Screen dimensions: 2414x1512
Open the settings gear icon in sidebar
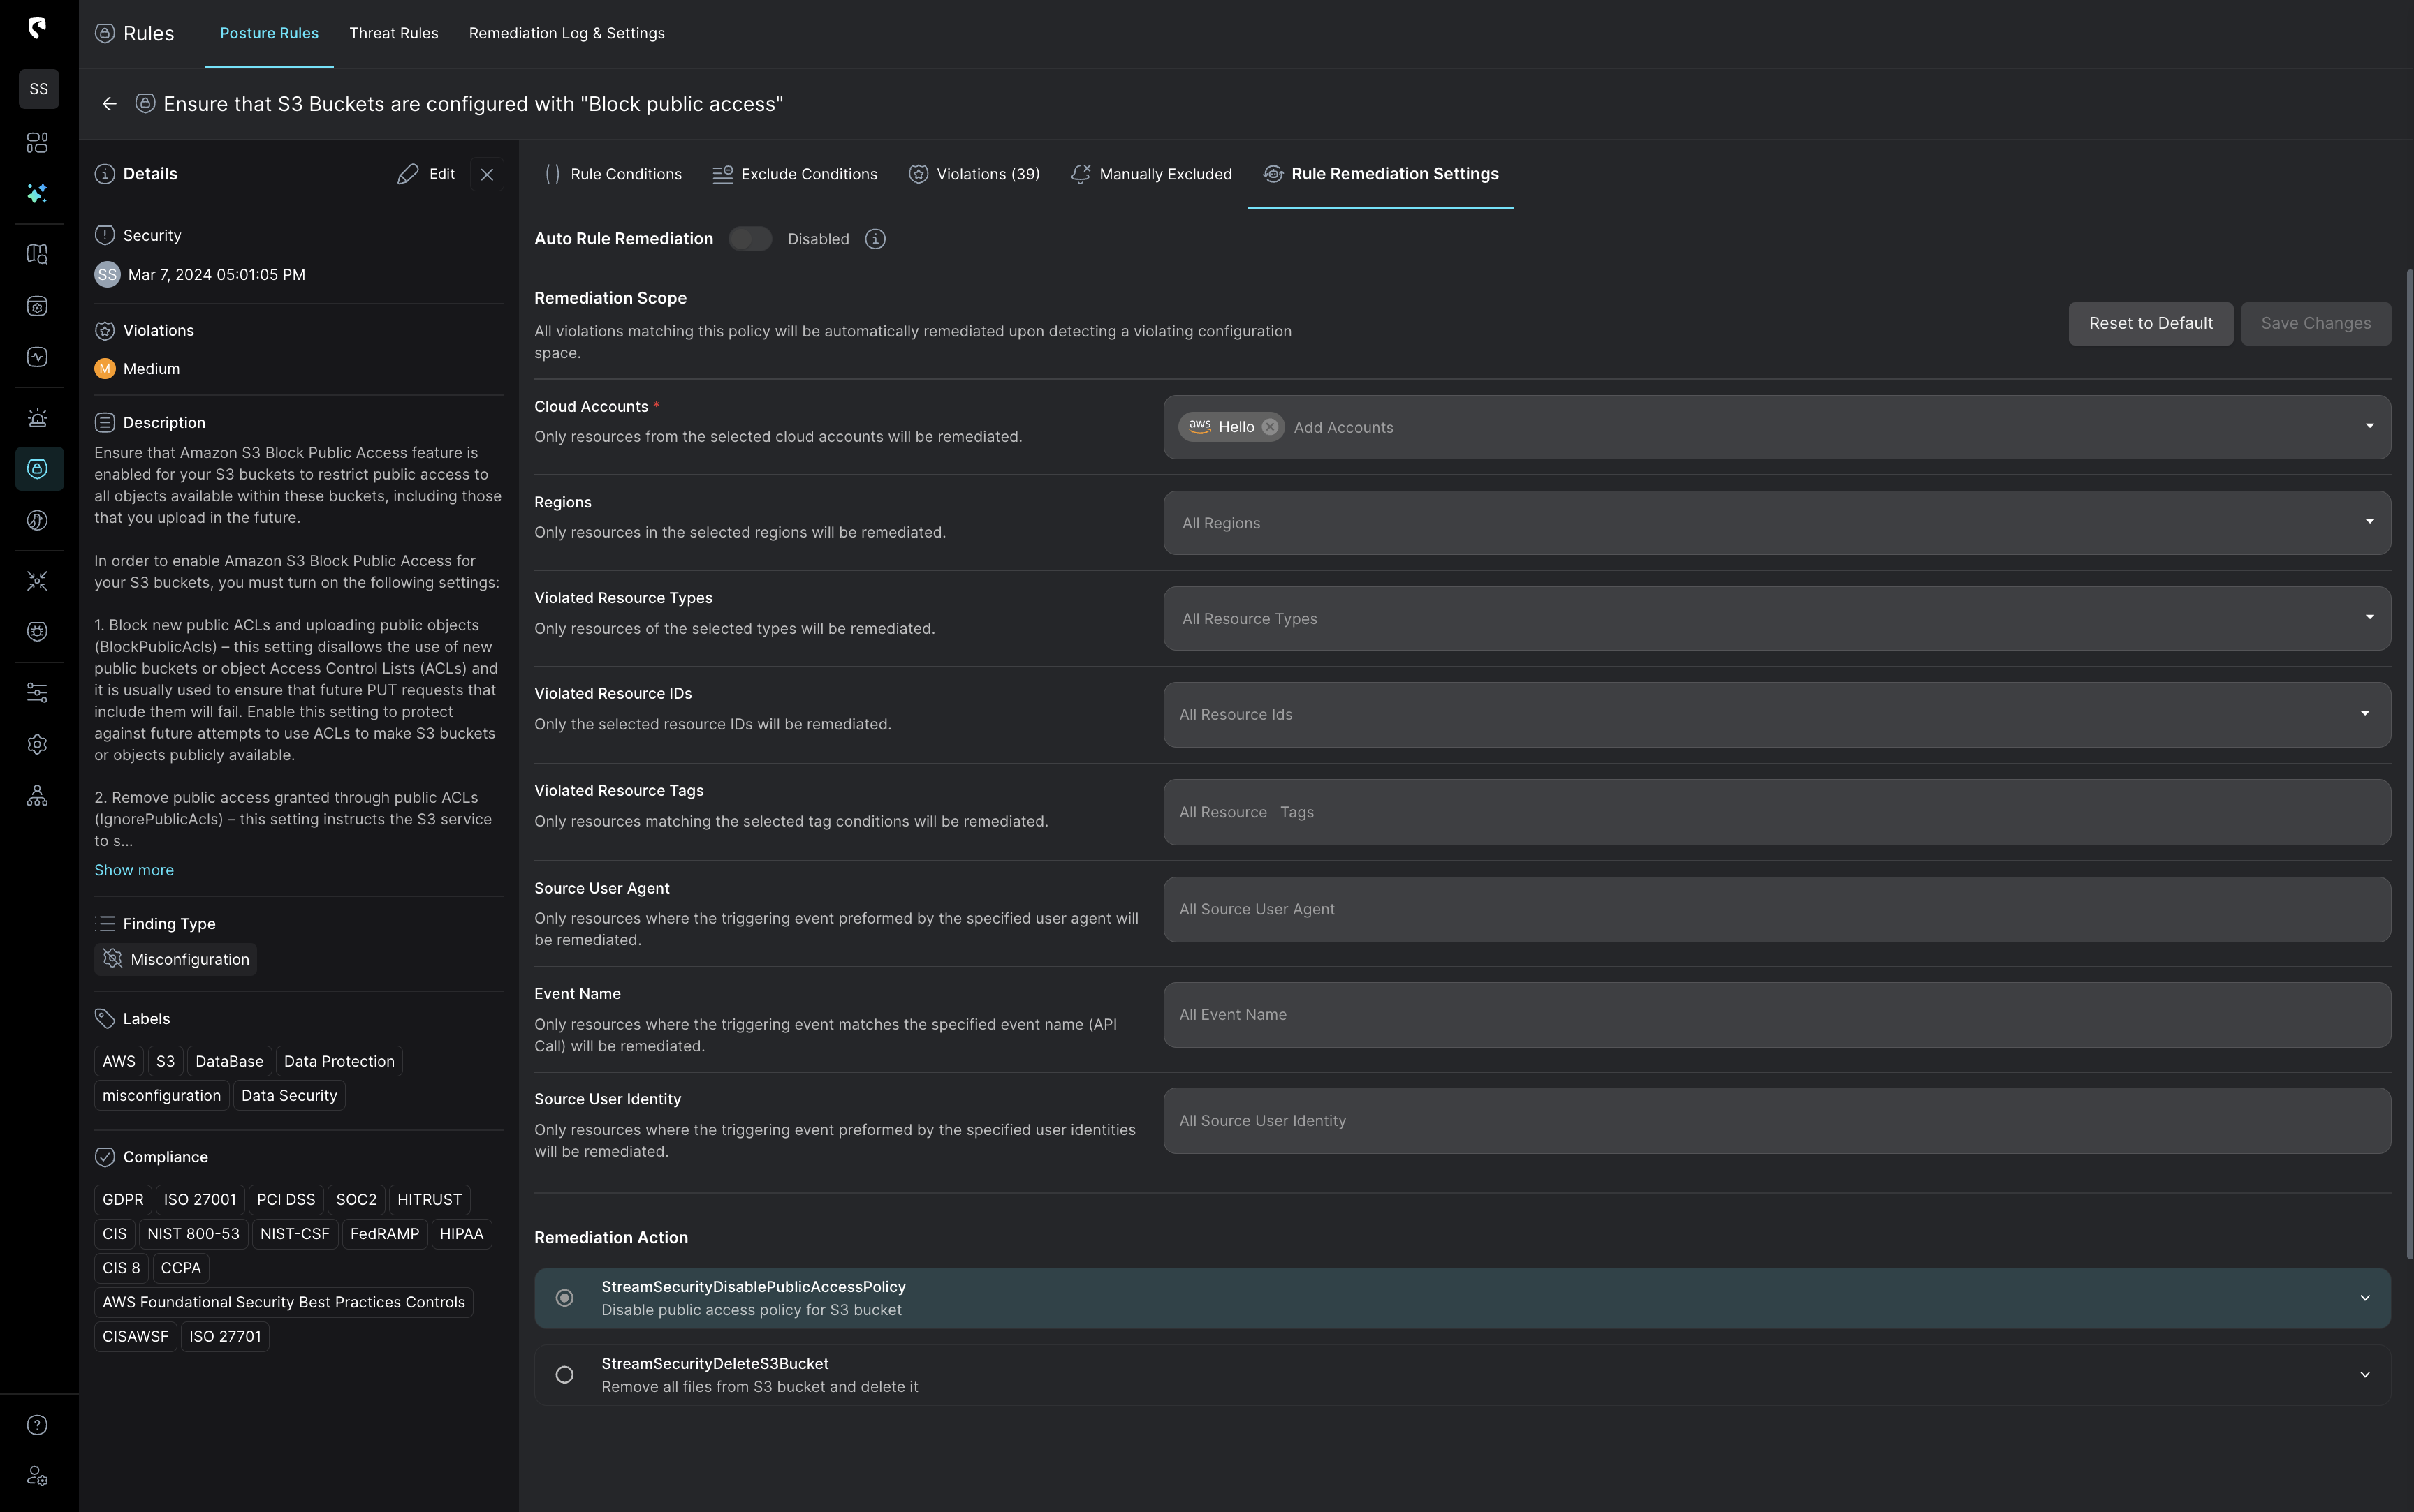pos(38,744)
